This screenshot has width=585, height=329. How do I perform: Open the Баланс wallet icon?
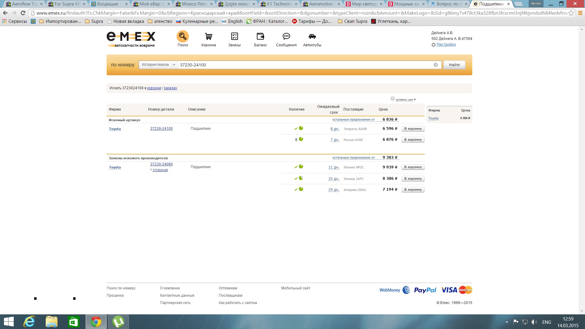pyautogui.click(x=260, y=37)
